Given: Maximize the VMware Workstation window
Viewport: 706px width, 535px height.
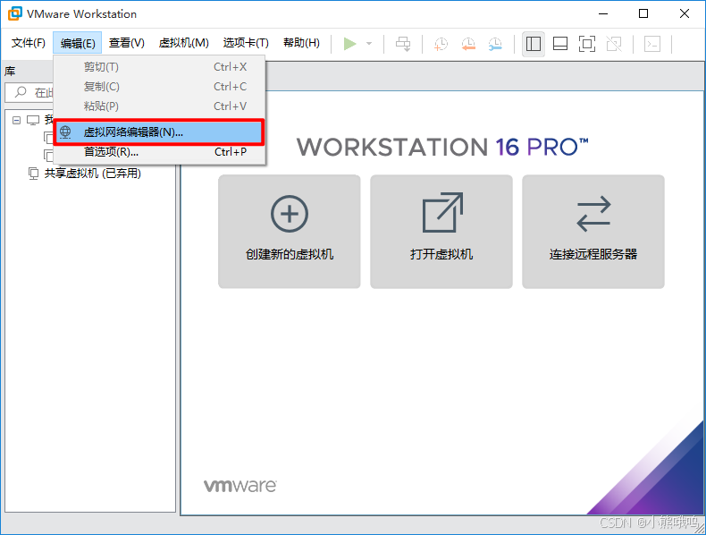Looking at the screenshot, I should [643, 13].
